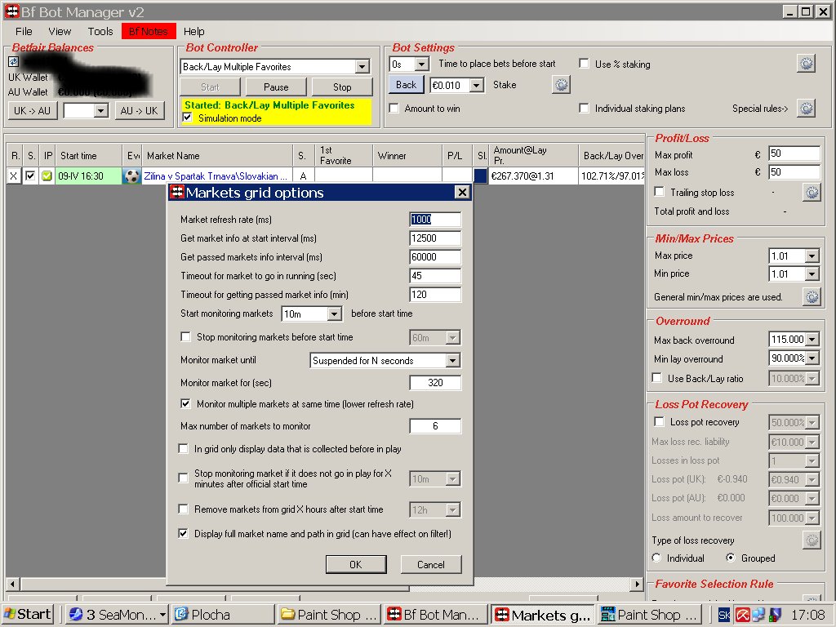Viewport: 836px width, 627px height.
Task: Click OK in Markets grid options
Action: (356, 564)
